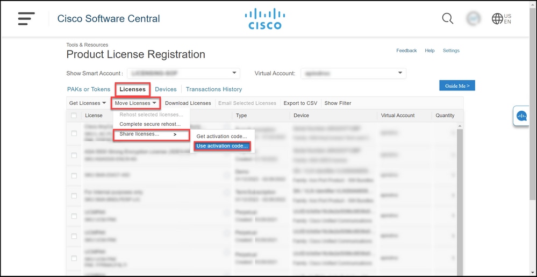This screenshot has width=537, height=277.
Task: Click the Guide Me button
Action: (457, 86)
